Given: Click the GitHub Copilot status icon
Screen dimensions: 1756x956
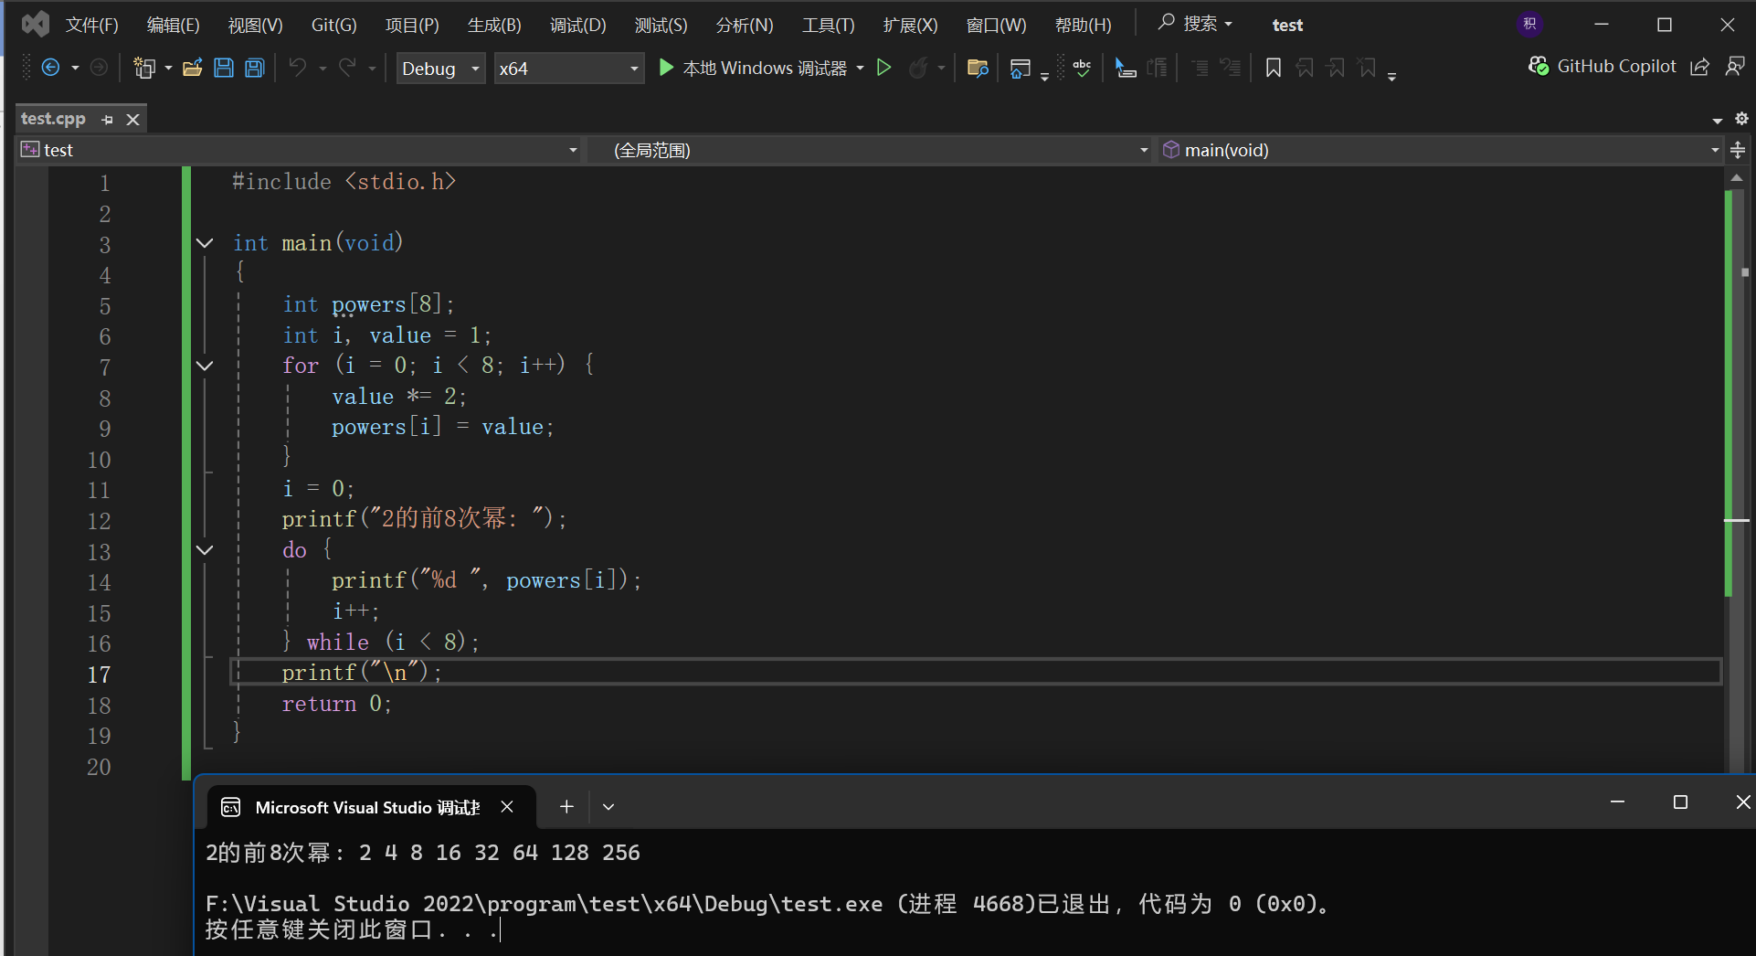Looking at the screenshot, I should pyautogui.click(x=1539, y=66).
